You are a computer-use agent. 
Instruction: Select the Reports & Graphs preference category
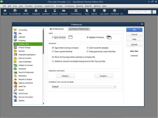coord(25,79)
